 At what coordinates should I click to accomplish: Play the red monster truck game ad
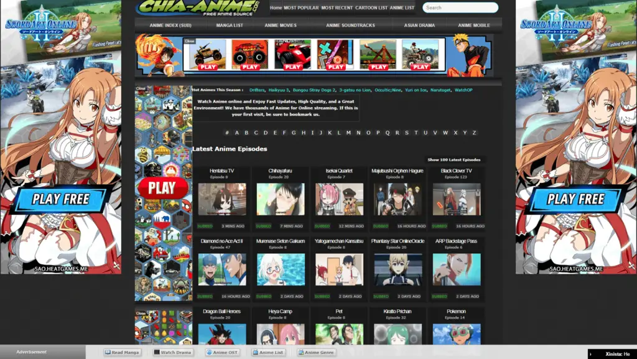click(x=250, y=55)
